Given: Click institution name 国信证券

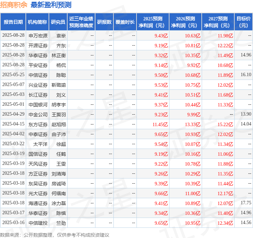Looking at the screenshot, I should [x=38, y=154].
